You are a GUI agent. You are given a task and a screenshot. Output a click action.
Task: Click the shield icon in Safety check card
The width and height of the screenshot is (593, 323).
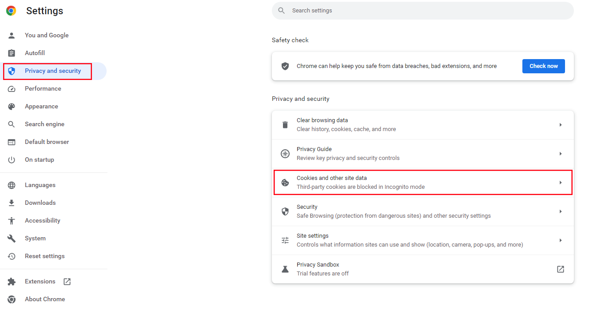click(285, 66)
